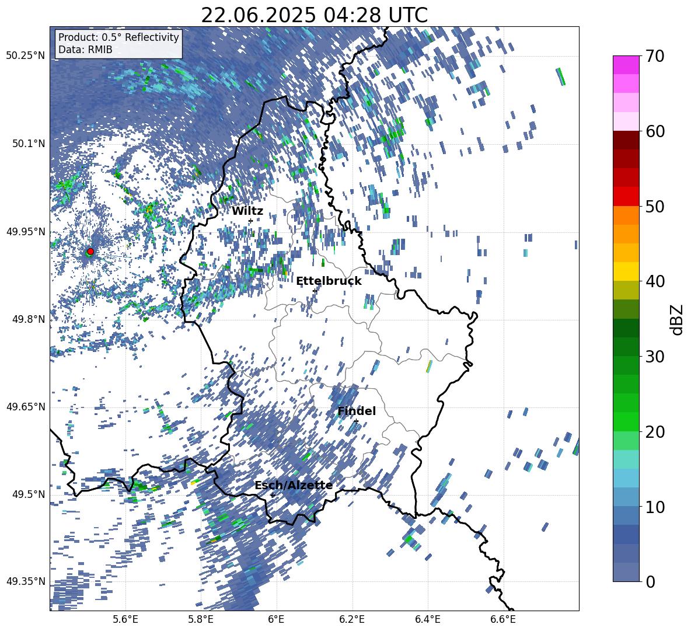Click the 49.65°N latitude tick label

(25, 407)
